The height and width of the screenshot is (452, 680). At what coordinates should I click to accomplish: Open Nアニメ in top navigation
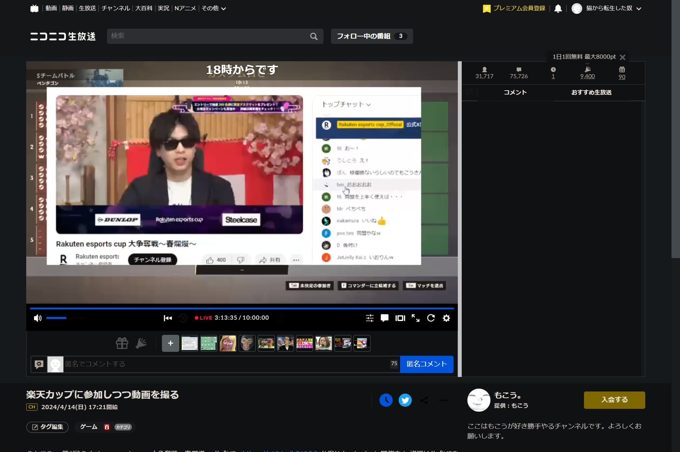185,8
